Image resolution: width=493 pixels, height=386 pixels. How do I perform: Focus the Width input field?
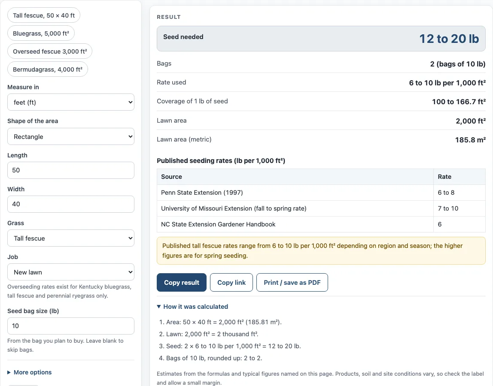(71, 204)
